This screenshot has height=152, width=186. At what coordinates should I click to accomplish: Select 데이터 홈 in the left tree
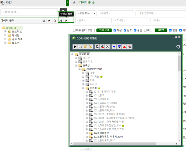point(11,28)
